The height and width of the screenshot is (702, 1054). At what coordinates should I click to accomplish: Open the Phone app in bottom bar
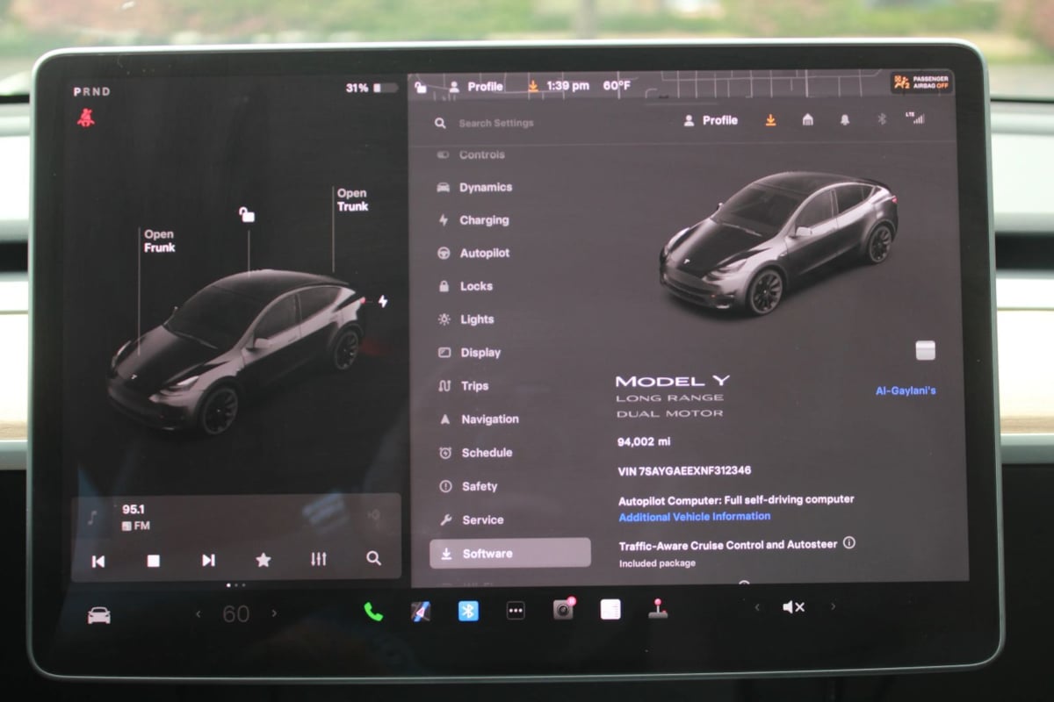pos(373,612)
